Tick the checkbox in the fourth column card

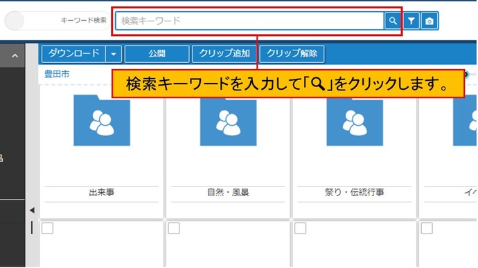[x=427, y=228]
